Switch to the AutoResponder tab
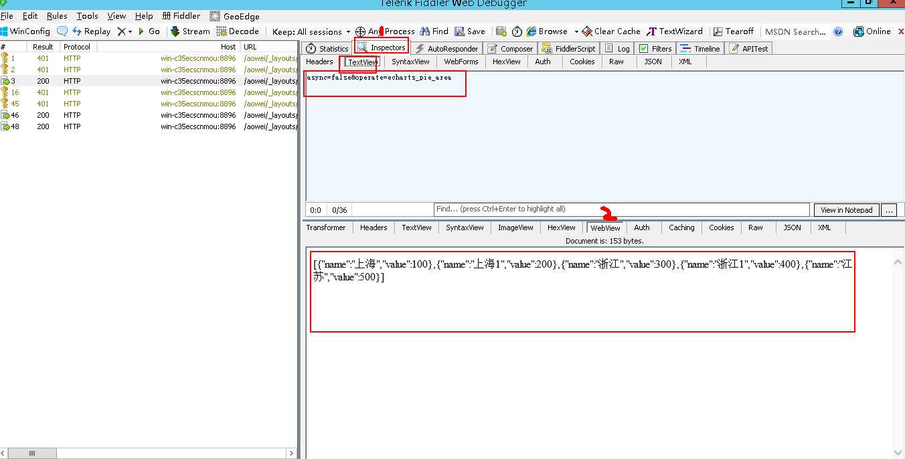905x459 pixels. pos(446,48)
